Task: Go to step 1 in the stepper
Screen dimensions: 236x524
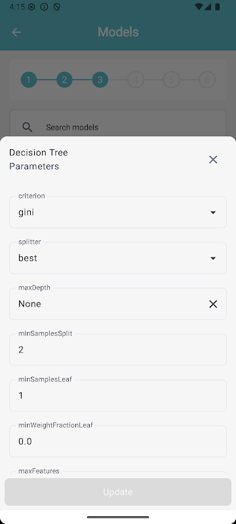Action: click(x=29, y=80)
